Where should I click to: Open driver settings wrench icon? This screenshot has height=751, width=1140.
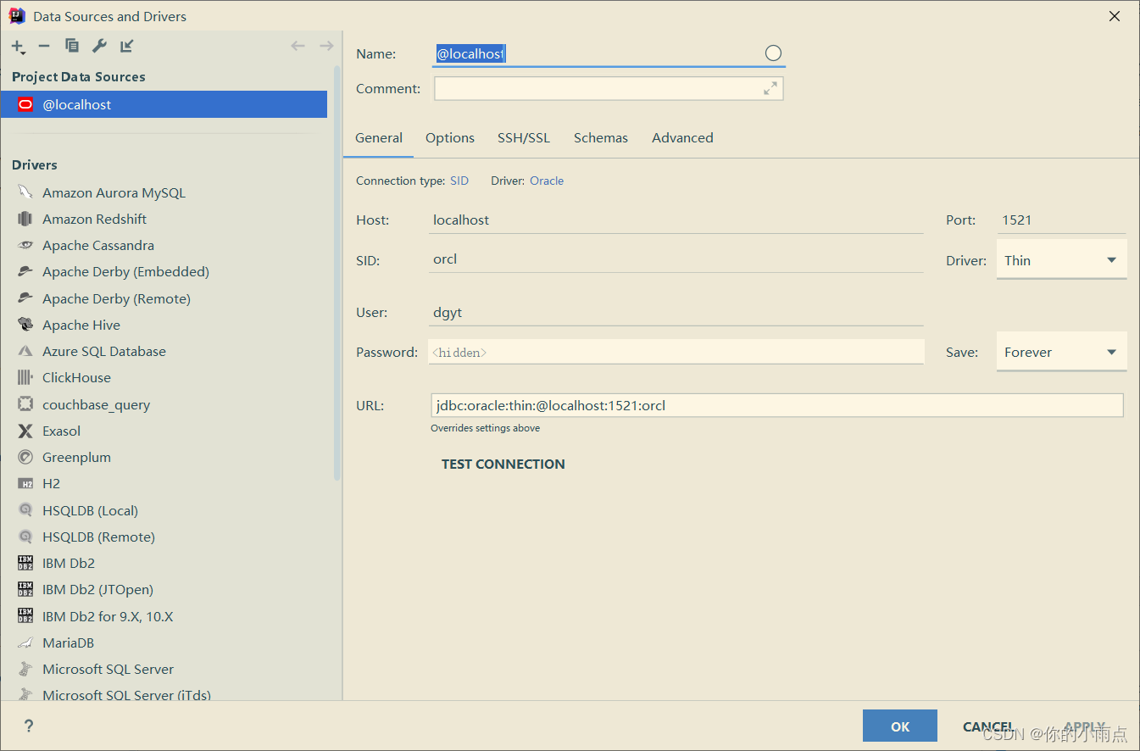(x=99, y=46)
